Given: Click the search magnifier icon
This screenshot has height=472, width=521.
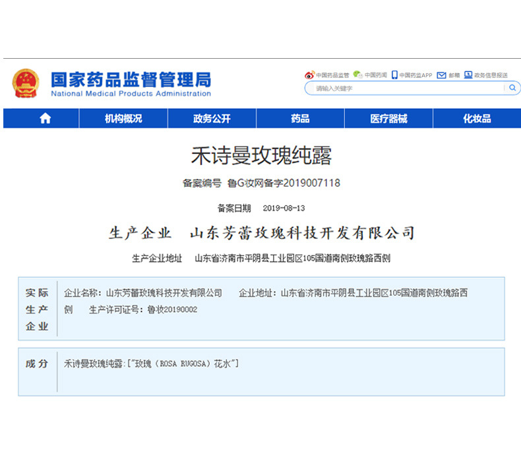Looking at the screenshot, I should point(512,88).
